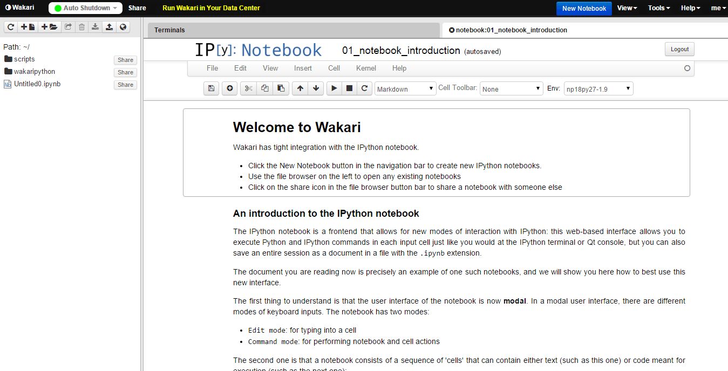Create a new folder in the file browser

48,26
